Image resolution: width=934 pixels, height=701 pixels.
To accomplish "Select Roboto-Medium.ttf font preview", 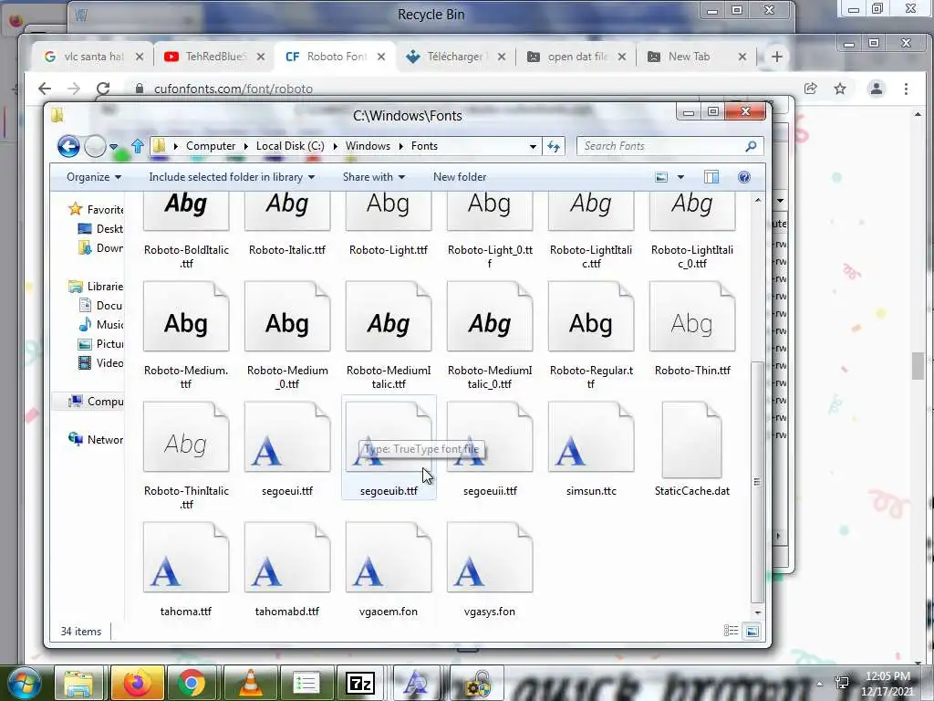I will click(x=186, y=317).
